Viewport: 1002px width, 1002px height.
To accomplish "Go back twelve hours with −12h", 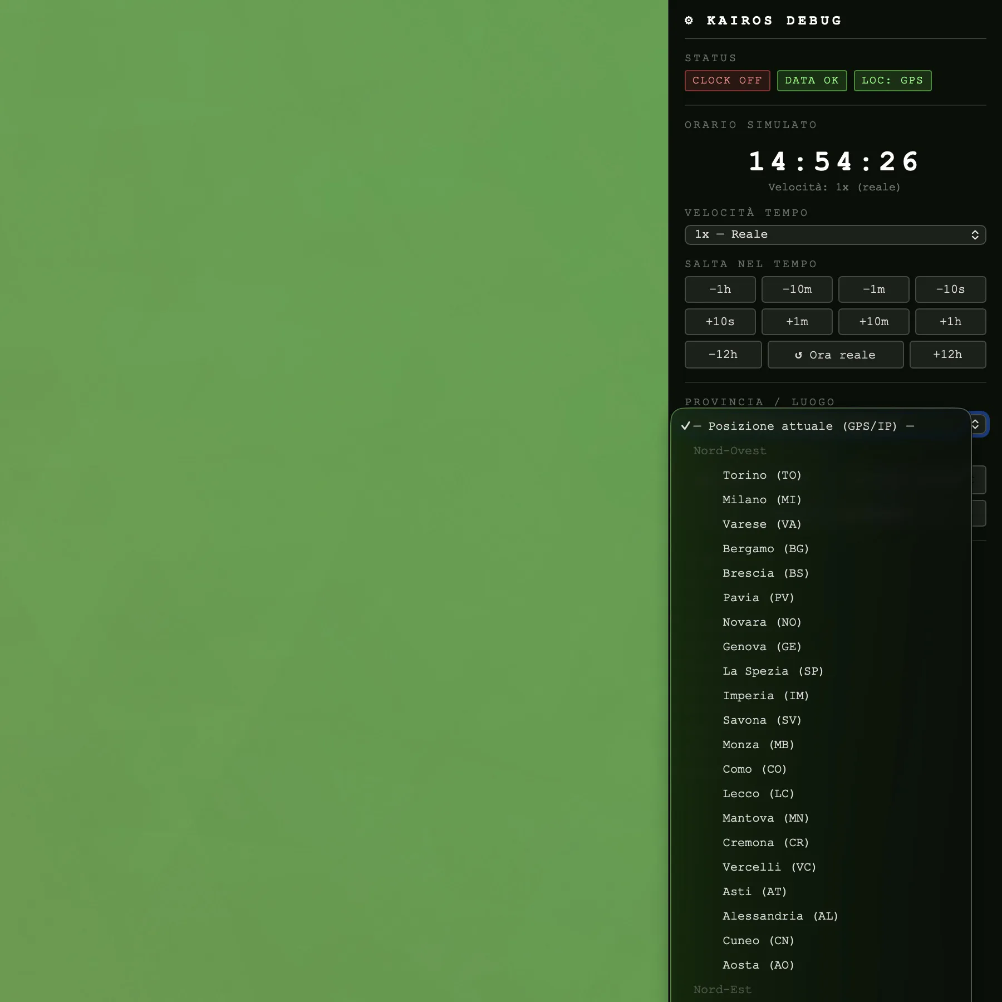I will (x=723, y=355).
